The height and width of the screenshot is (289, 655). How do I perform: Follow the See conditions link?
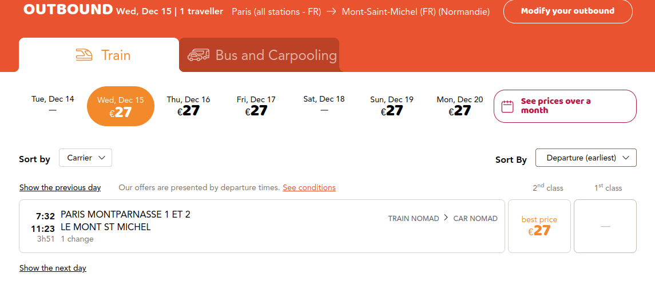309,188
